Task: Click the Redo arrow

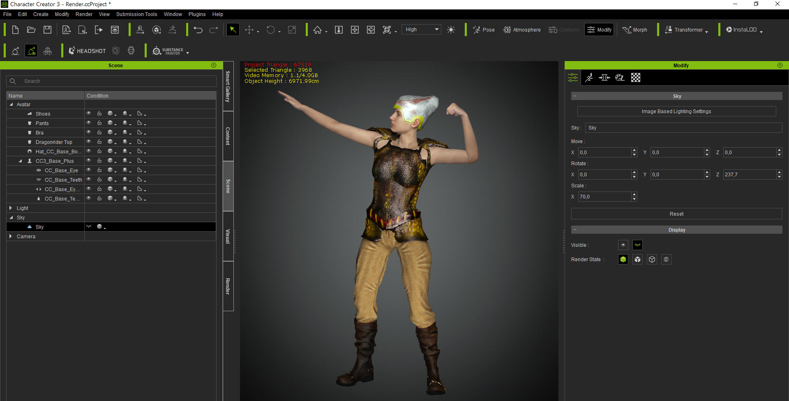Action: pos(214,30)
